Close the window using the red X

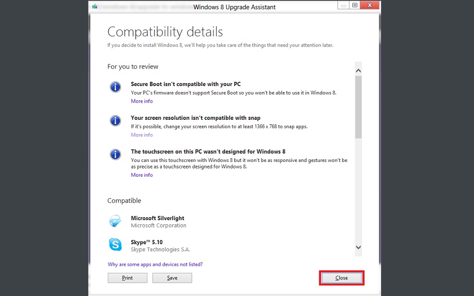coord(370,6)
